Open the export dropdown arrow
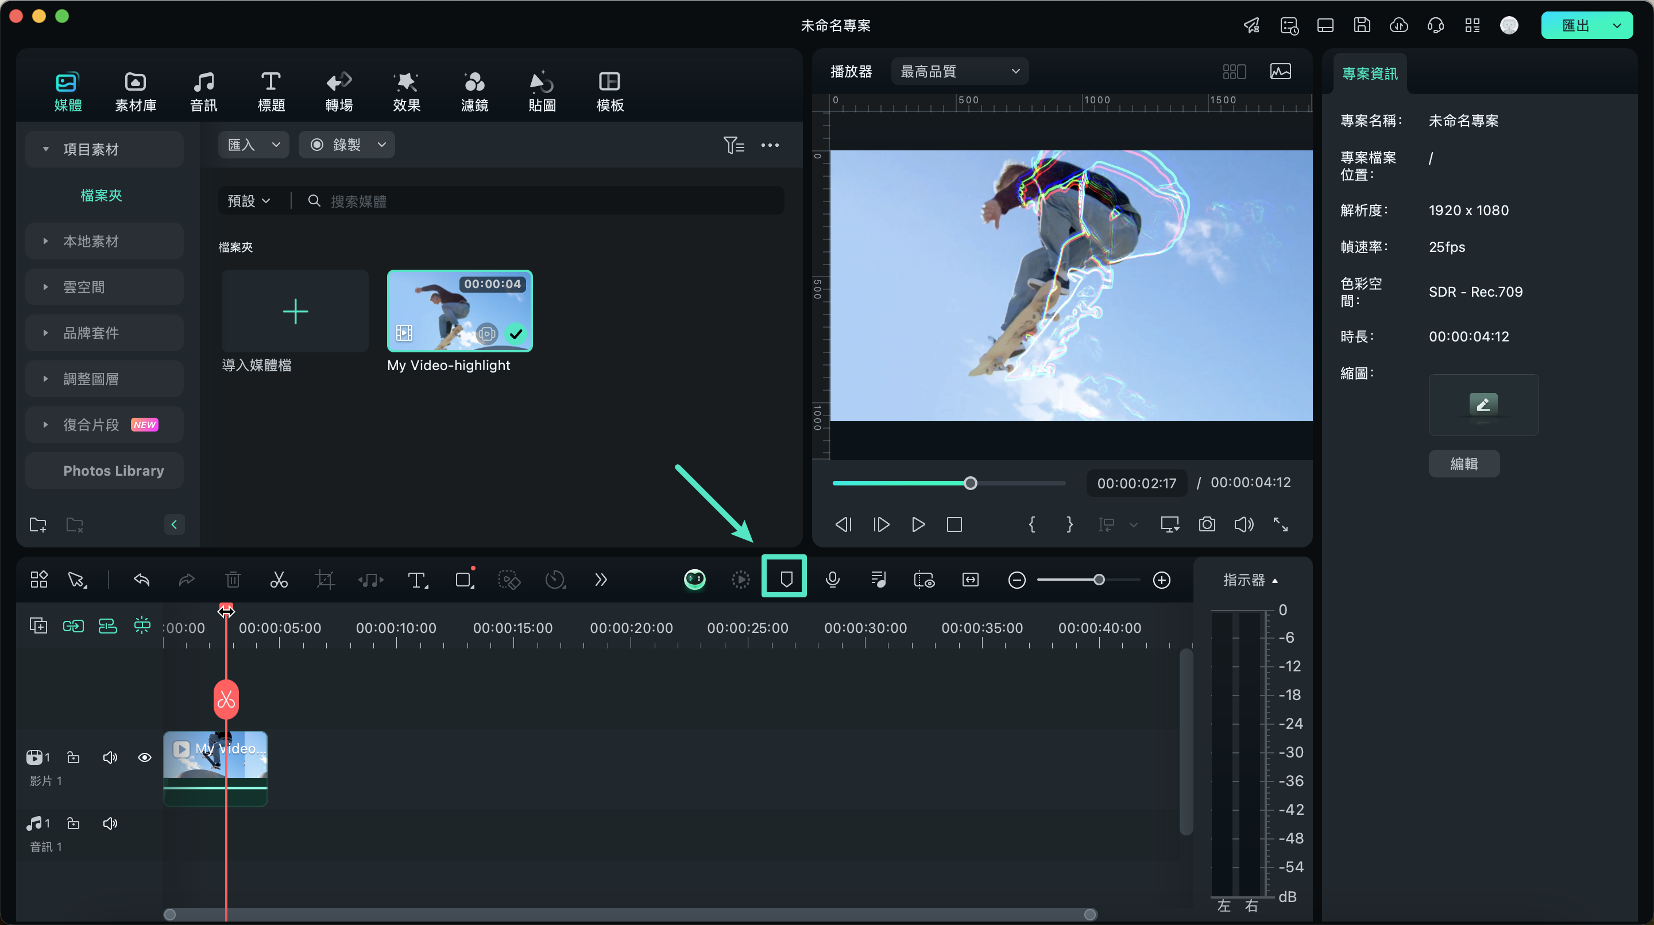The width and height of the screenshot is (1654, 925). [x=1617, y=25]
